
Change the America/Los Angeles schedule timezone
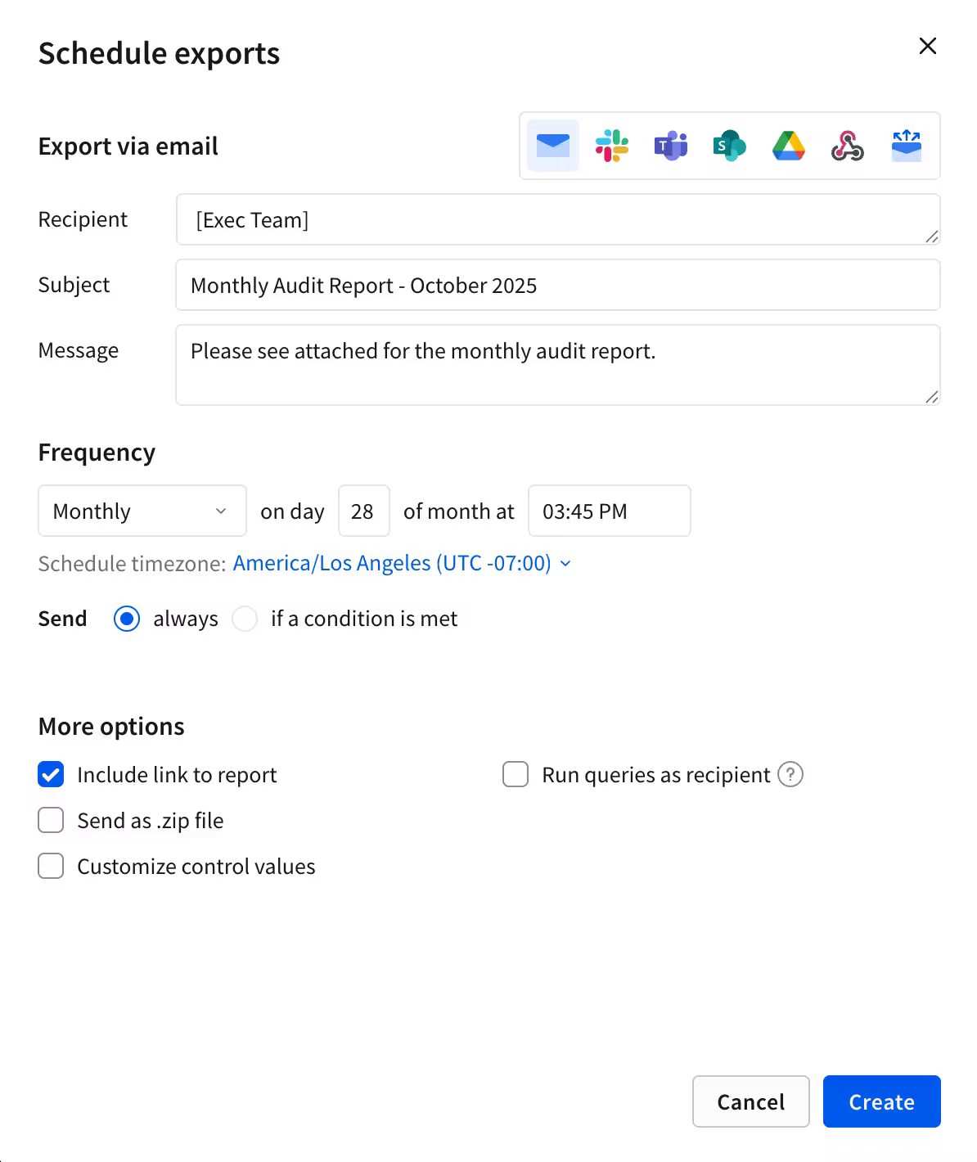coord(402,563)
